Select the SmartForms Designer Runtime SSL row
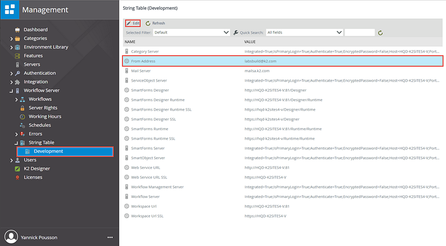 click(283, 110)
